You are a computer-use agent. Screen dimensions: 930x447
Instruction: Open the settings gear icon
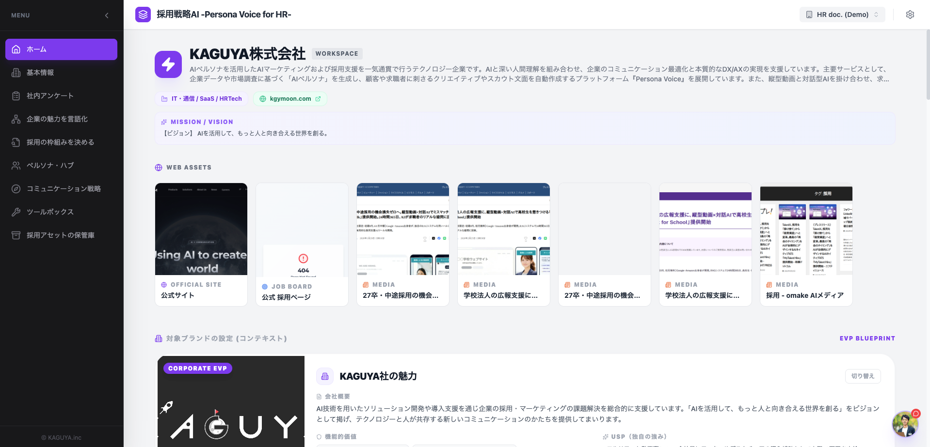910,15
